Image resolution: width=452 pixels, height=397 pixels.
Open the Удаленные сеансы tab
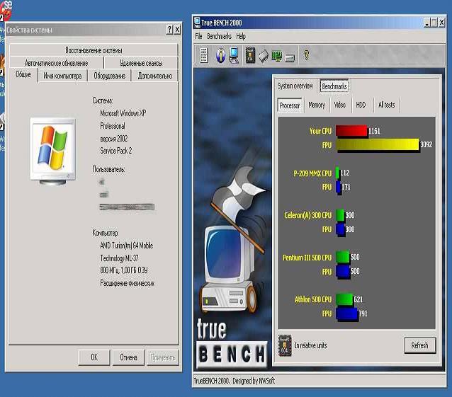(141, 63)
